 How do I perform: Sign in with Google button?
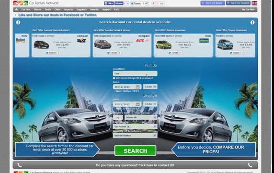coord(213,3)
